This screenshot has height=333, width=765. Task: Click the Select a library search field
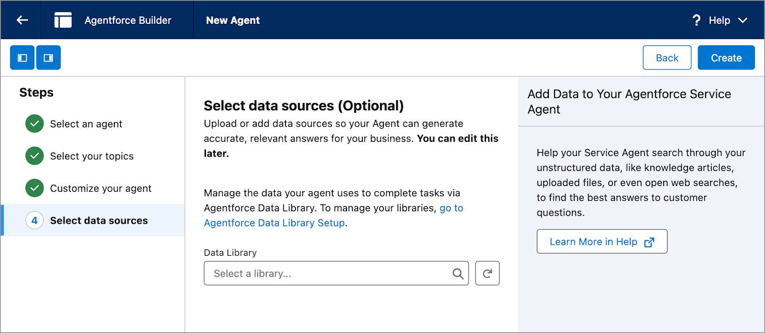coord(336,273)
